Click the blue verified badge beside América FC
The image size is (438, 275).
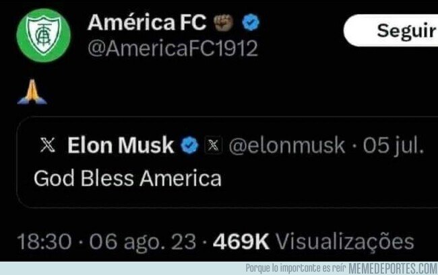251,22
